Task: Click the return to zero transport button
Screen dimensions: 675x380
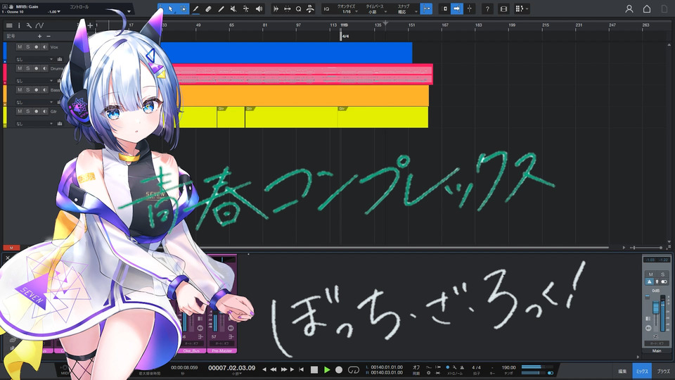Action: coord(302,369)
